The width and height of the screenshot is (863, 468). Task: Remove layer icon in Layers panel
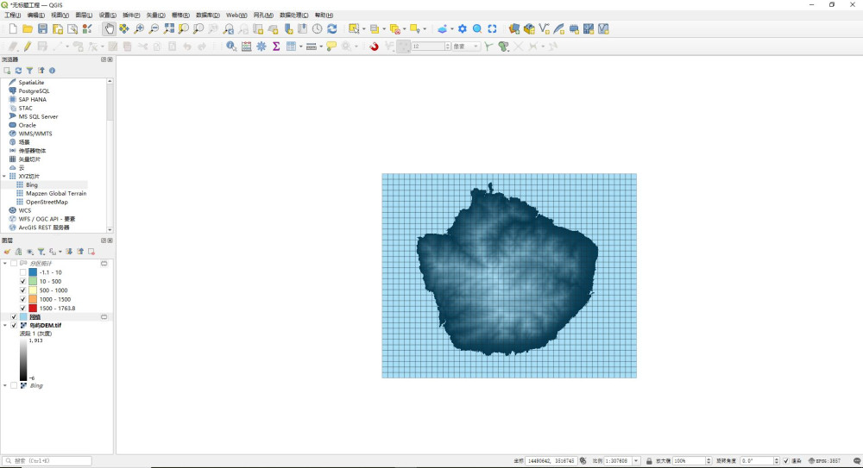91,252
